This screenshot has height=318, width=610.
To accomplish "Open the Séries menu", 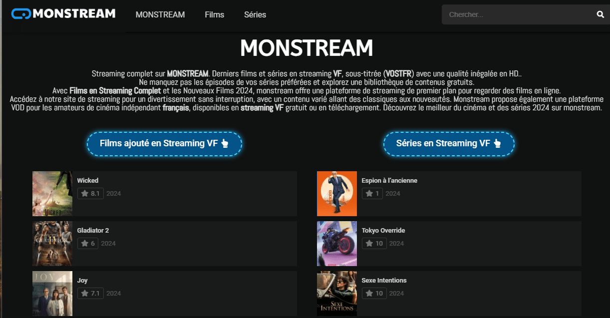I will (255, 14).
